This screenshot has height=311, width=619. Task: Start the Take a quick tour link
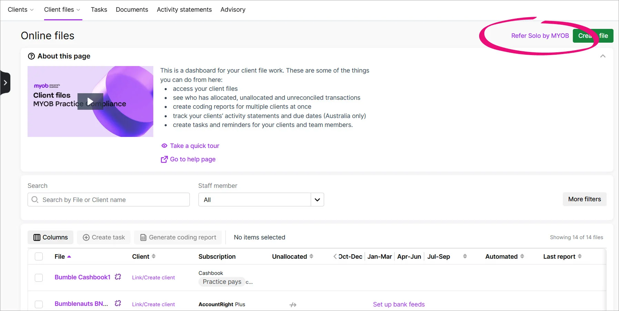195,146
